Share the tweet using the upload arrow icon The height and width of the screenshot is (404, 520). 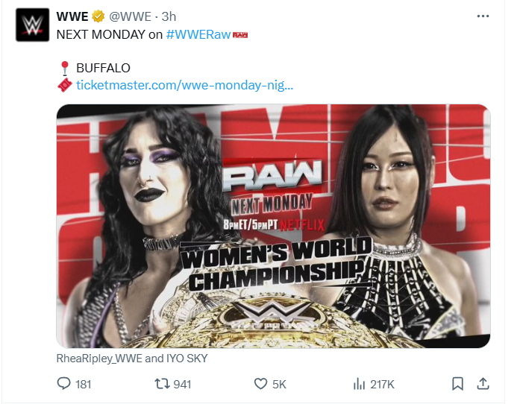pyautogui.click(x=483, y=383)
